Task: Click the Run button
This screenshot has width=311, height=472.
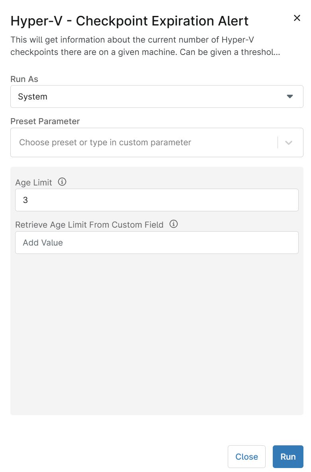Action: point(288,456)
